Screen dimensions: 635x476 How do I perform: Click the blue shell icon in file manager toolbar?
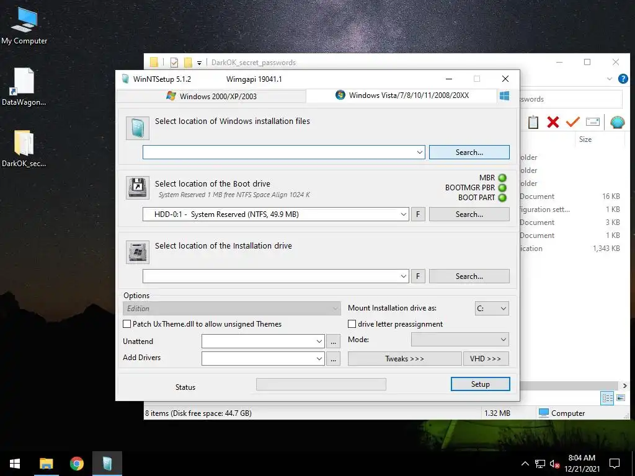618,122
